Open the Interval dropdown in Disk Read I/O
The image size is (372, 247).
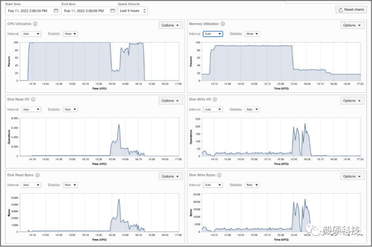(31, 110)
